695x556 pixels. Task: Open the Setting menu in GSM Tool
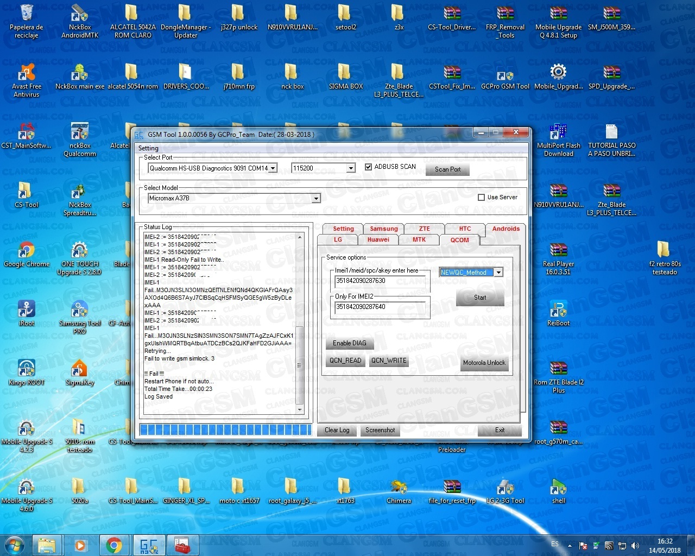click(148, 148)
